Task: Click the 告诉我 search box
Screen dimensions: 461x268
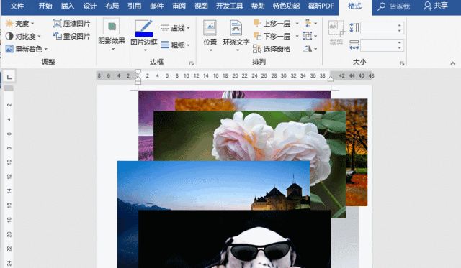Action: [x=394, y=6]
